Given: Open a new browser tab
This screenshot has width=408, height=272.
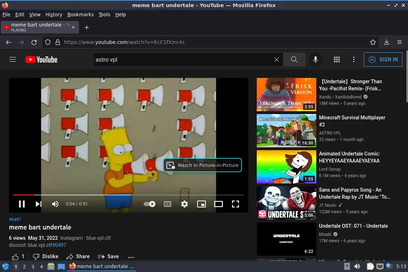Looking at the screenshot, I should [87, 28].
